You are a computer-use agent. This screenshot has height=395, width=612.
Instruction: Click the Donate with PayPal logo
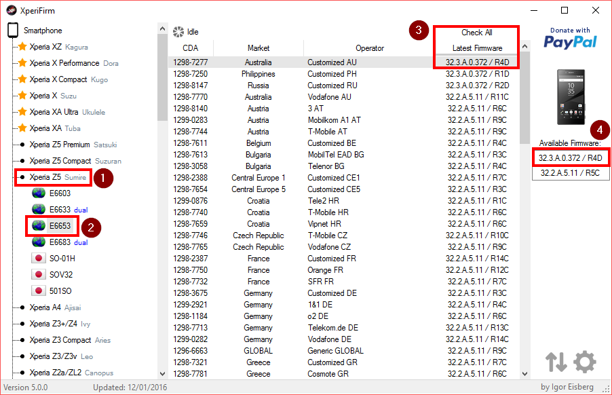click(x=570, y=38)
